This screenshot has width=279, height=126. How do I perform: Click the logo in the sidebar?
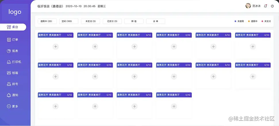click(15, 12)
